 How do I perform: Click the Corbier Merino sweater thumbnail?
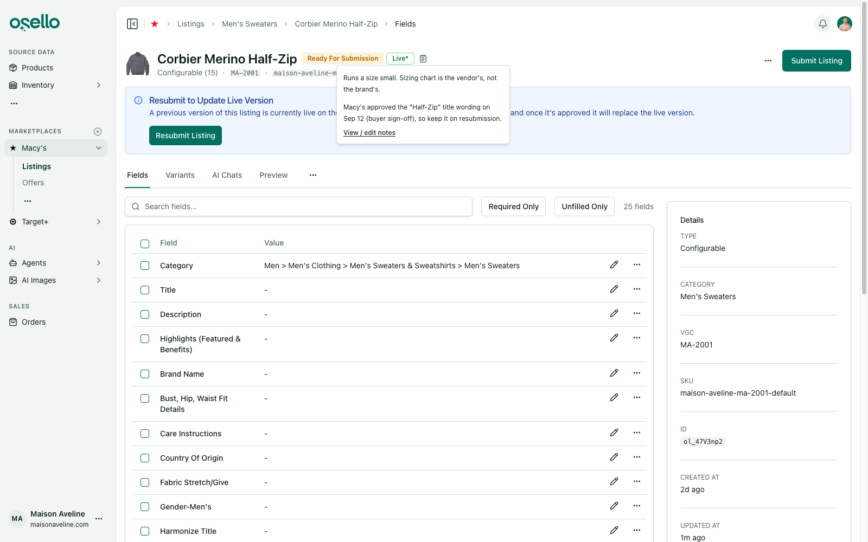[138, 64]
